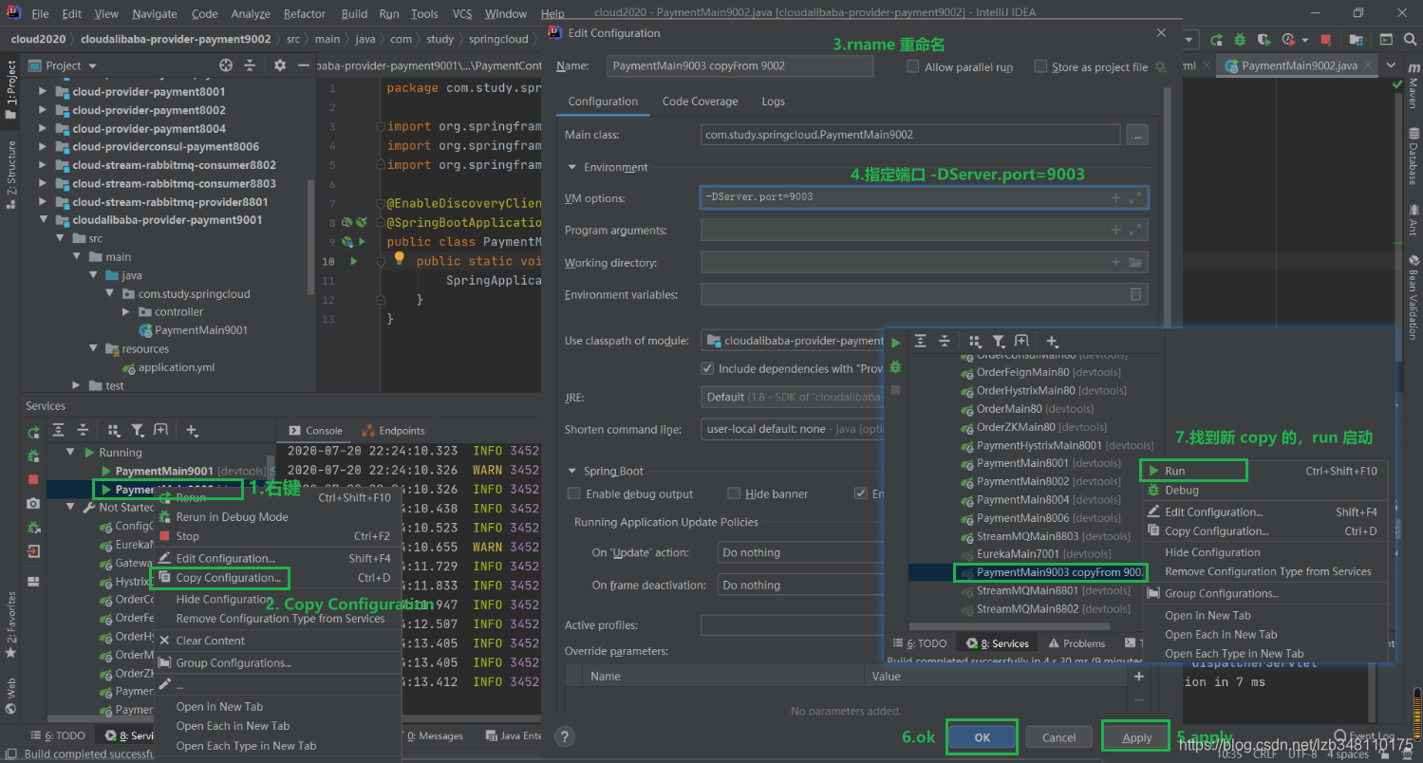This screenshot has width=1423, height=763.
Task: Click the debug bug icon in the right-hand Services panel
Action: click(x=895, y=366)
